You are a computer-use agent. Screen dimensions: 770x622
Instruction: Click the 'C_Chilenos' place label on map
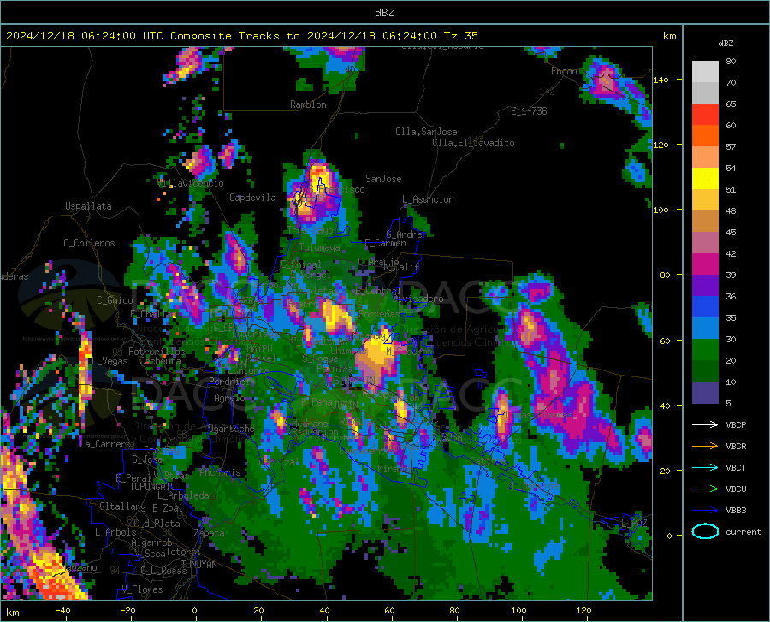coord(89,243)
